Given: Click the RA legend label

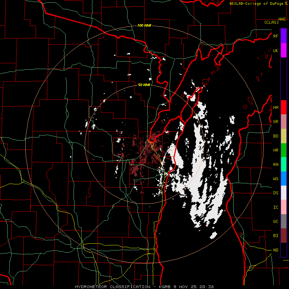Looking at the screenshot, I should pyautogui.click(x=276, y=165).
